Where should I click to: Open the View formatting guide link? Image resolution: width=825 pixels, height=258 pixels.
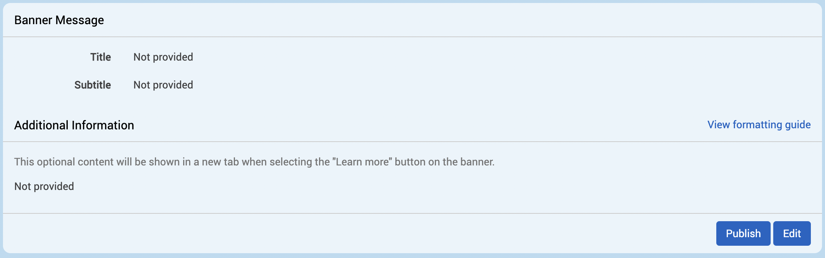point(759,125)
